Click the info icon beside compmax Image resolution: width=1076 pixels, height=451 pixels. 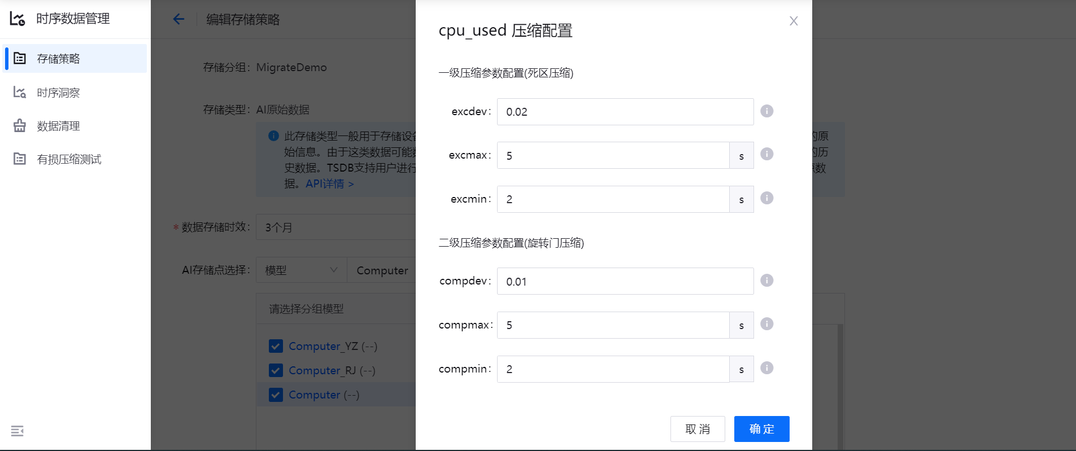[x=766, y=324]
